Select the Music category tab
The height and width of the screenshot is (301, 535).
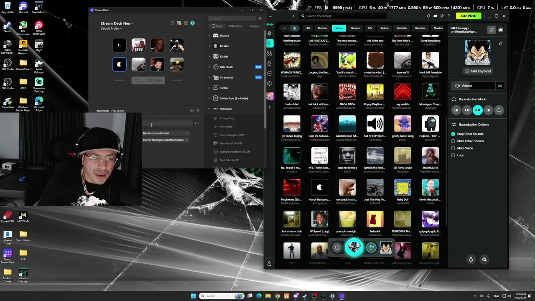click(339, 28)
